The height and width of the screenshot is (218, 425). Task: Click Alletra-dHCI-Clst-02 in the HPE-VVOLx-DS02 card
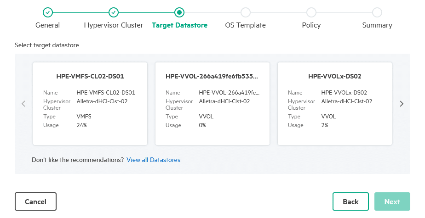(x=347, y=101)
